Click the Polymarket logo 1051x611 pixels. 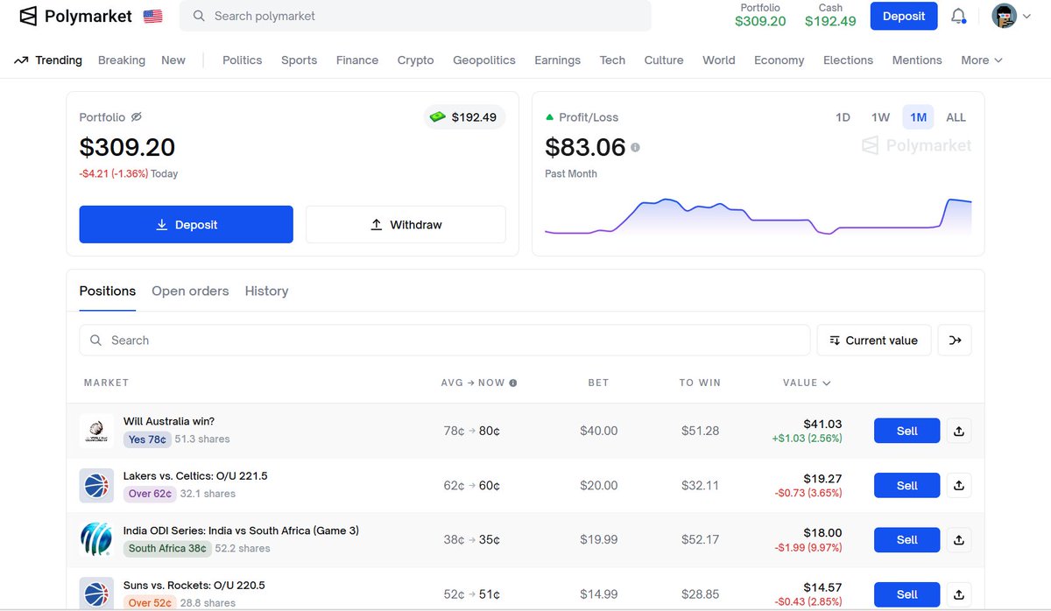coord(75,16)
